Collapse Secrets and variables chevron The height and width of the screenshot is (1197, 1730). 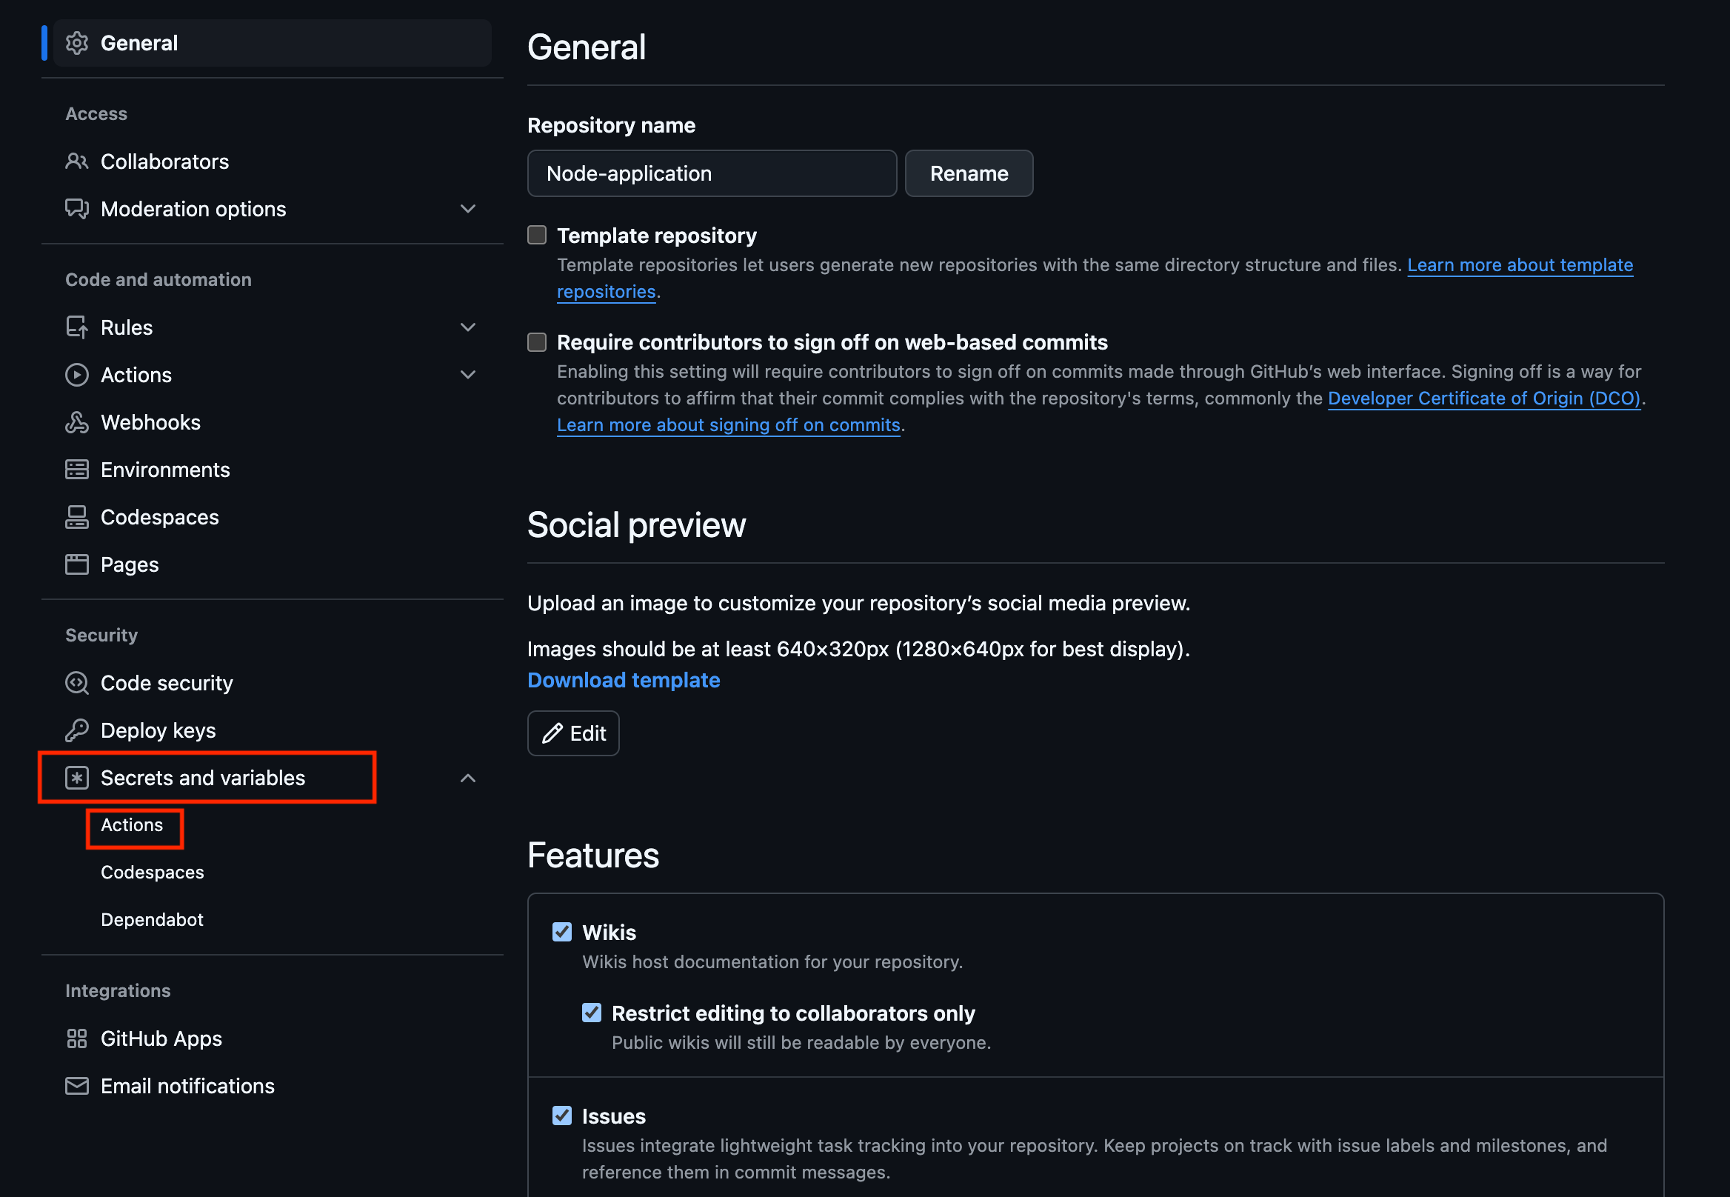point(468,778)
